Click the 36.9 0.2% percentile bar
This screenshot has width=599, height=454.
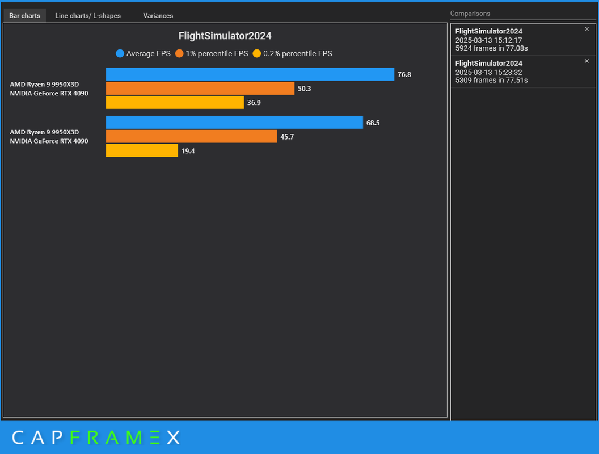(x=175, y=102)
